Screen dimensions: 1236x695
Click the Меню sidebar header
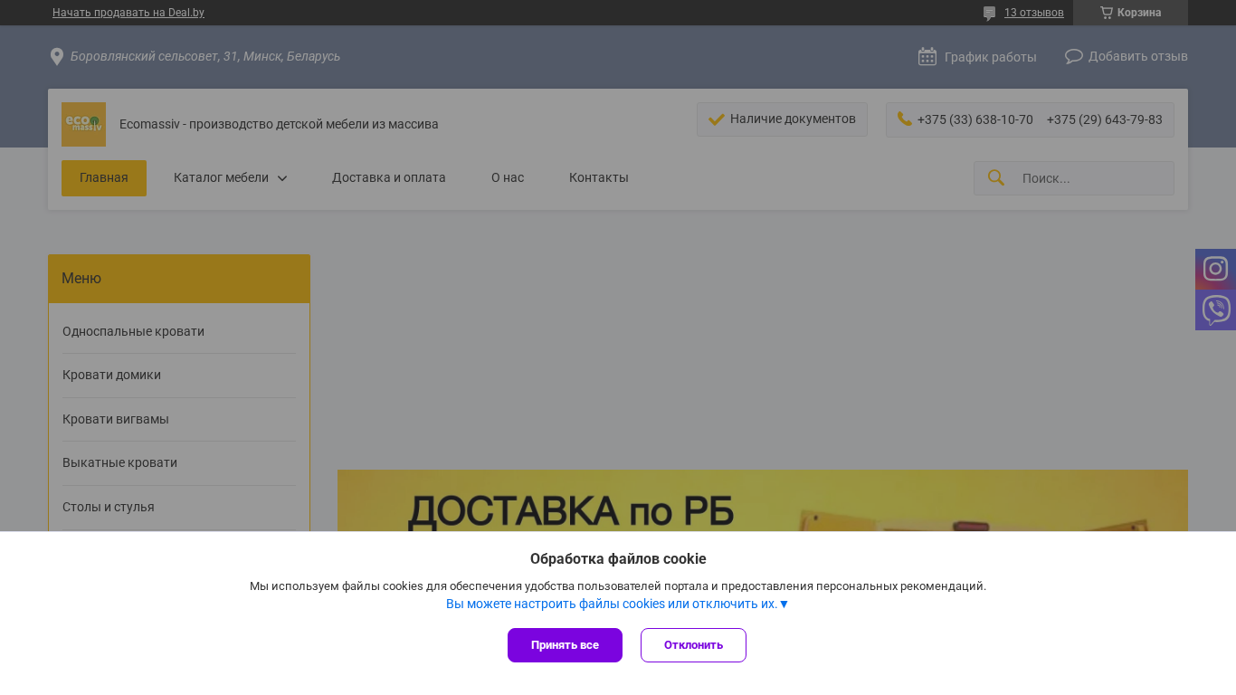179,279
